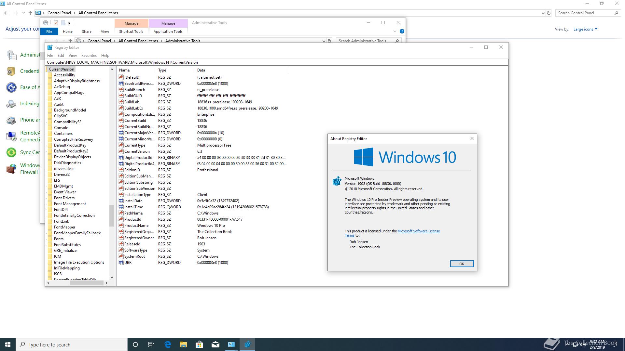Select the Fonts key folder icon
Viewport: 625px width, 351px height.
[x=50, y=239]
